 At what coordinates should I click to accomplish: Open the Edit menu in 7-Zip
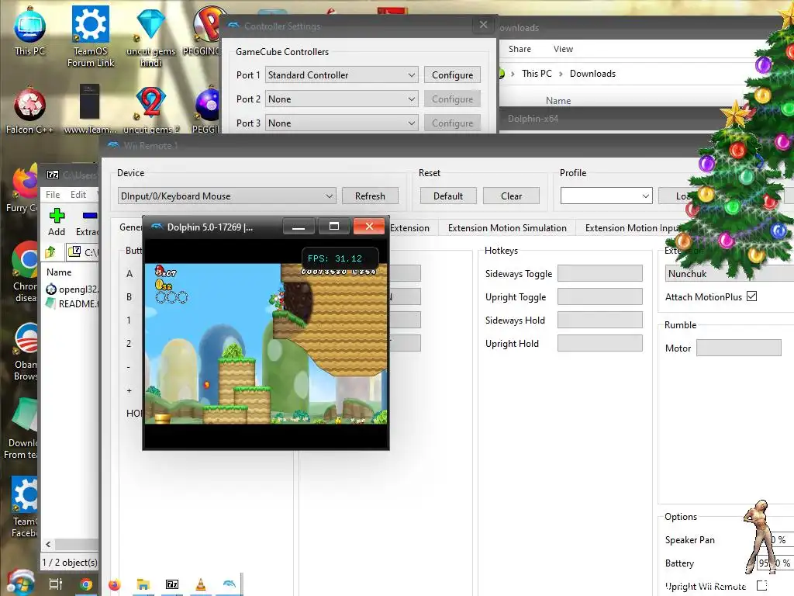pyautogui.click(x=78, y=195)
